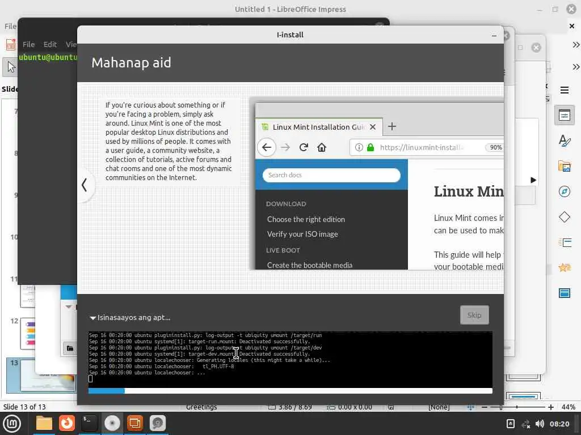Open the Files manager from taskbar
The image size is (581, 435).
(44, 424)
